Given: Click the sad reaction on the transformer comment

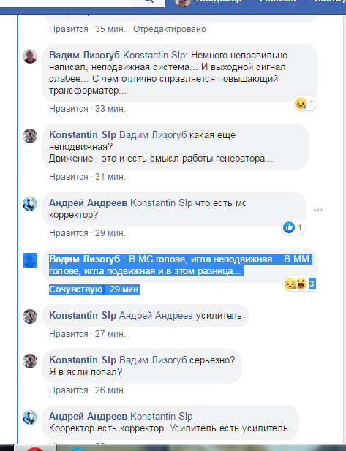Looking at the screenshot, I should coord(301,103).
